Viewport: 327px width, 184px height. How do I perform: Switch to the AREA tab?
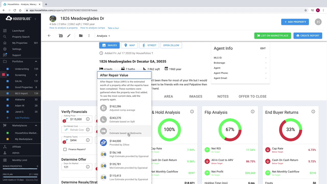coord(168,96)
